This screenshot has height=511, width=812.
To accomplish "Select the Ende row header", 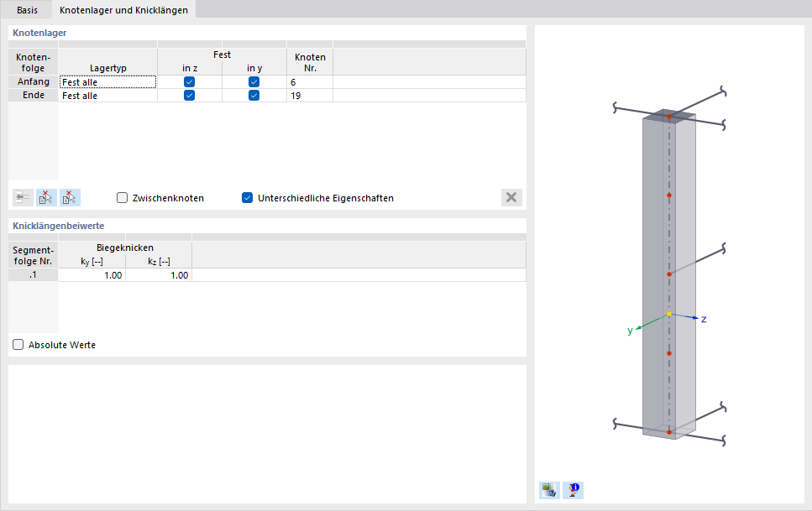I will click(33, 96).
